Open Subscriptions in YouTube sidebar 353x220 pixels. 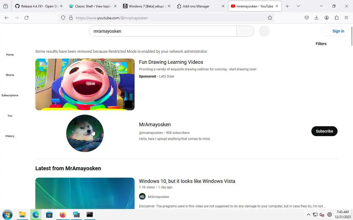tap(10, 95)
